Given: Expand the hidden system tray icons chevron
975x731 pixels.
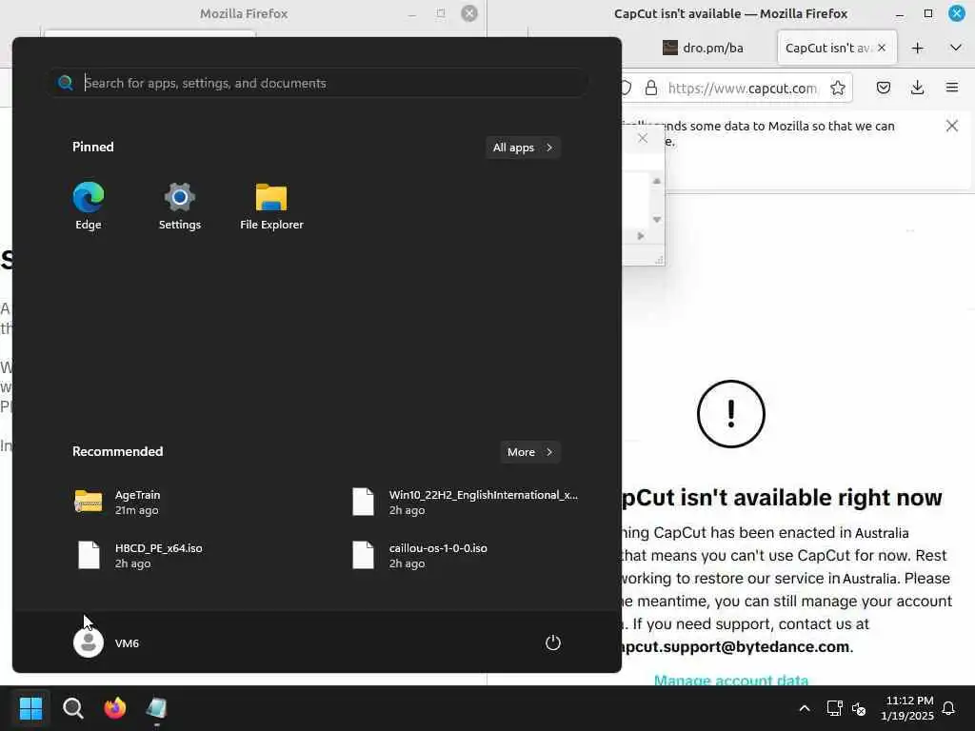Looking at the screenshot, I should [804, 708].
